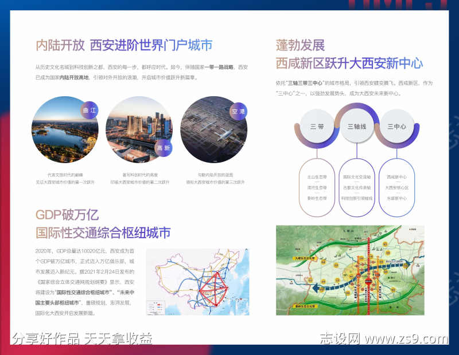Image resolution: width=459 pixels, height=355 pixels.
Task: Click the 高新 purple badge
Action: point(164,148)
